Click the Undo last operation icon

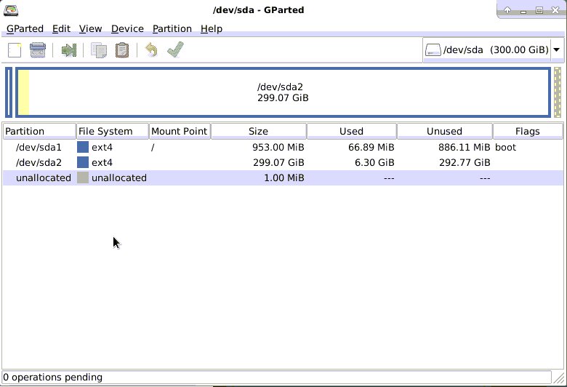coord(151,50)
